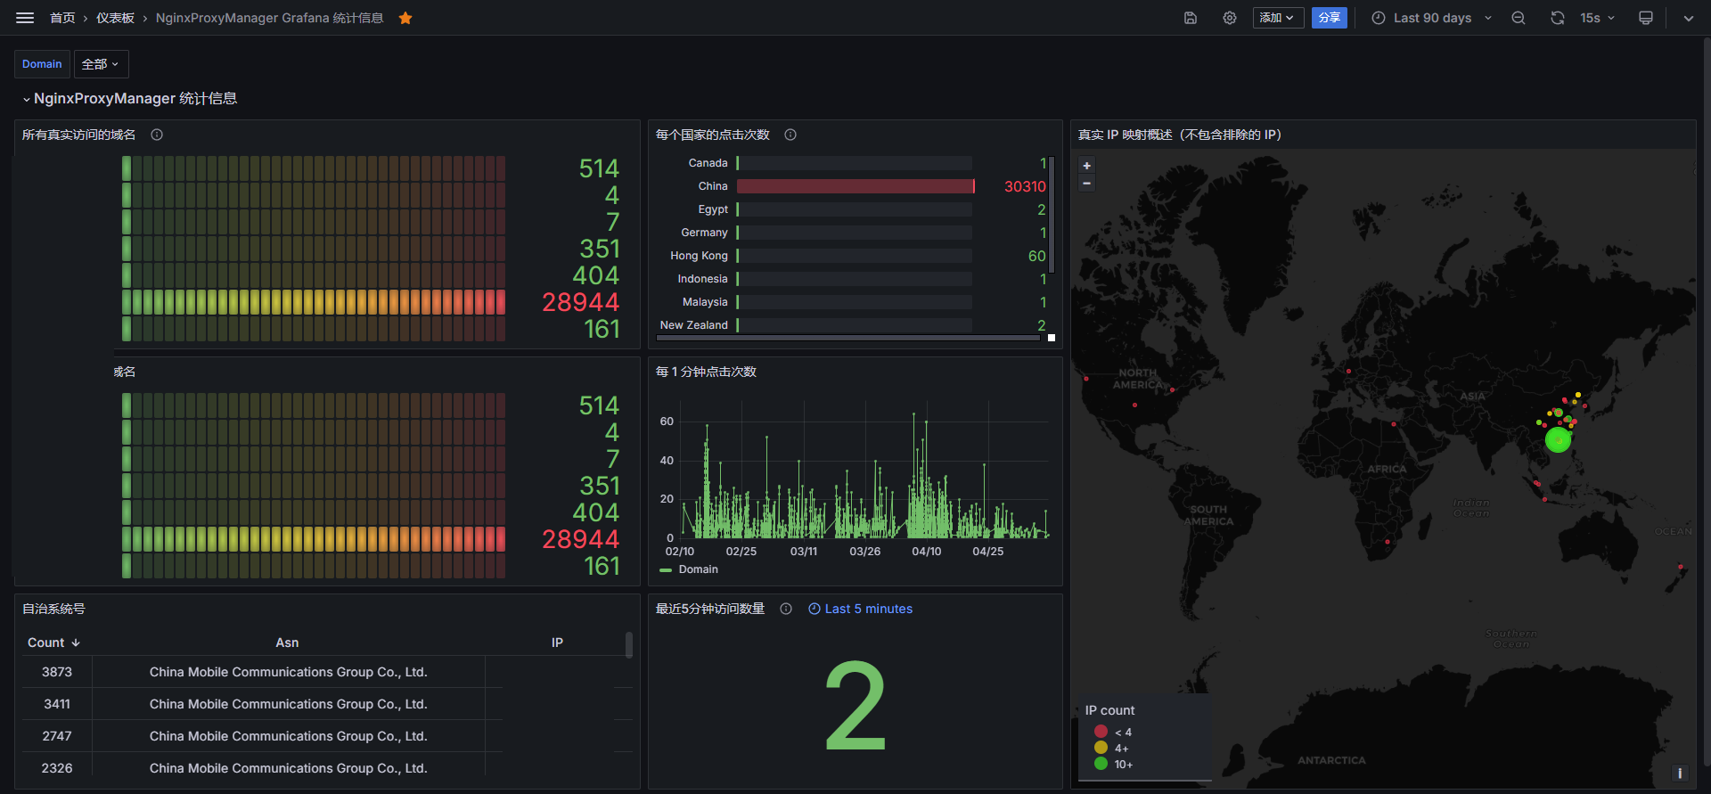Sort table by IP column

click(x=557, y=643)
